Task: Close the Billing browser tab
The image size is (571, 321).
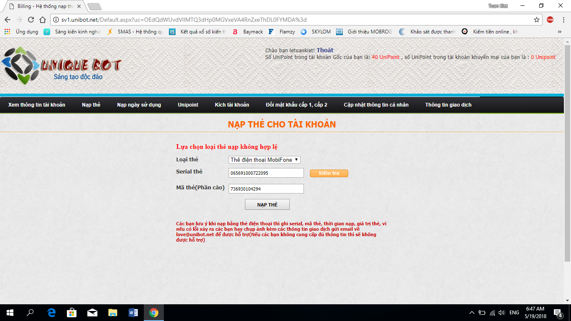Action: click(79, 6)
